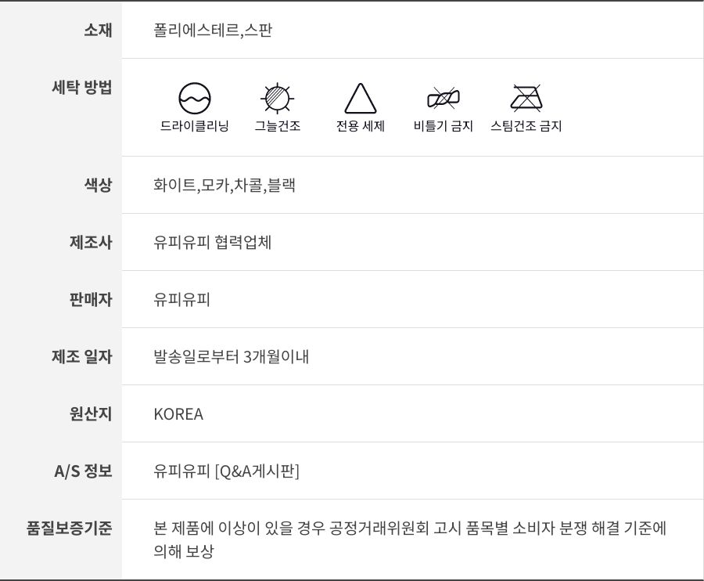
Task: Click the dry cleaning care icon
Action: 194,99
